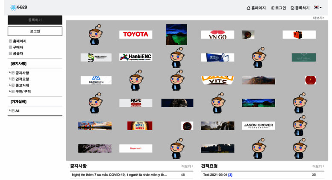Open the ROYAL KOREA logo

140,126
